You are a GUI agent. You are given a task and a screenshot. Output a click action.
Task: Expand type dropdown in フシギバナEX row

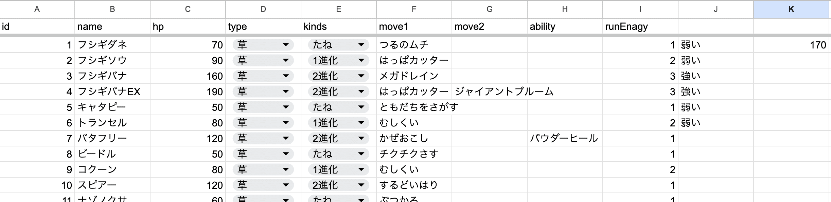tap(263, 92)
